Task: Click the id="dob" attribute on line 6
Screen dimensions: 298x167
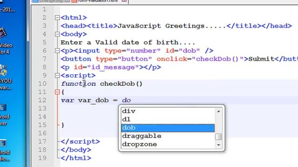Action: pyautogui.click(x=183, y=51)
